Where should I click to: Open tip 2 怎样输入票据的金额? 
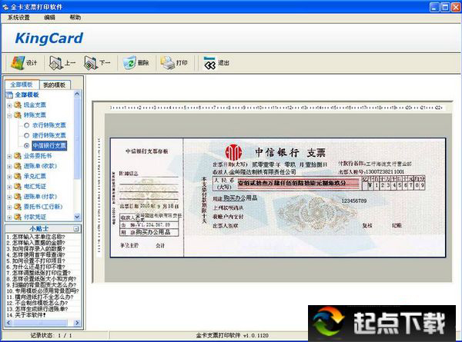(x=35, y=243)
